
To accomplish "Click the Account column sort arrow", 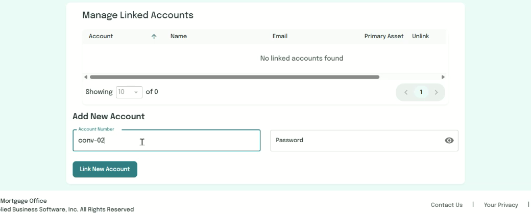I will click(x=154, y=37).
